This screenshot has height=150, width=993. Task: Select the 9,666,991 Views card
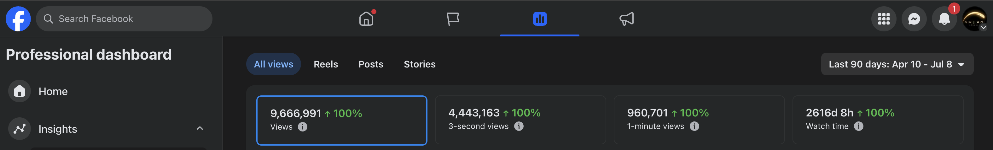click(x=341, y=121)
